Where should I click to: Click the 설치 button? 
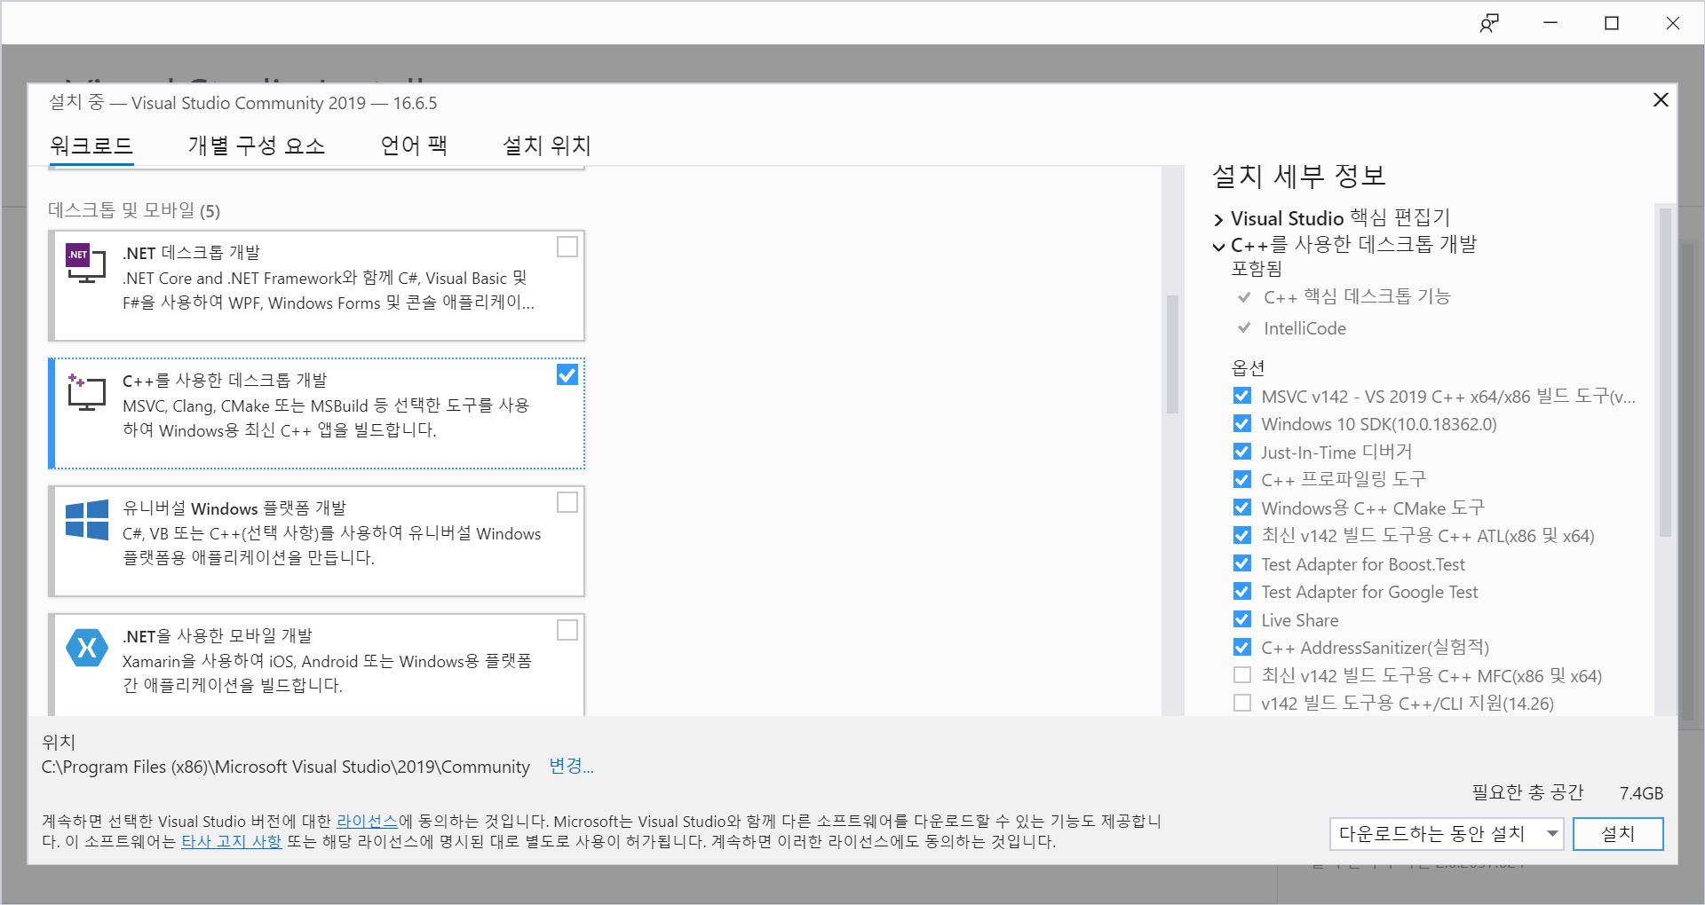(1618, 834)
